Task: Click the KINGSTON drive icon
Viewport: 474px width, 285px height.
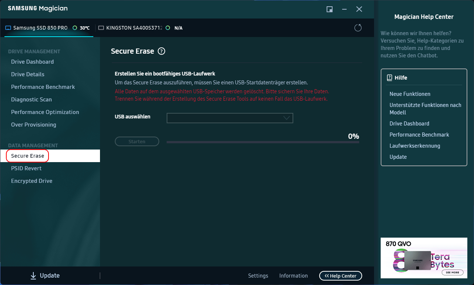Action: click(101, 28)
